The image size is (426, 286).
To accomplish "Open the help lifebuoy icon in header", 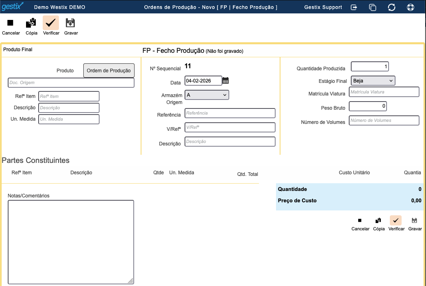I will [410, 7].
